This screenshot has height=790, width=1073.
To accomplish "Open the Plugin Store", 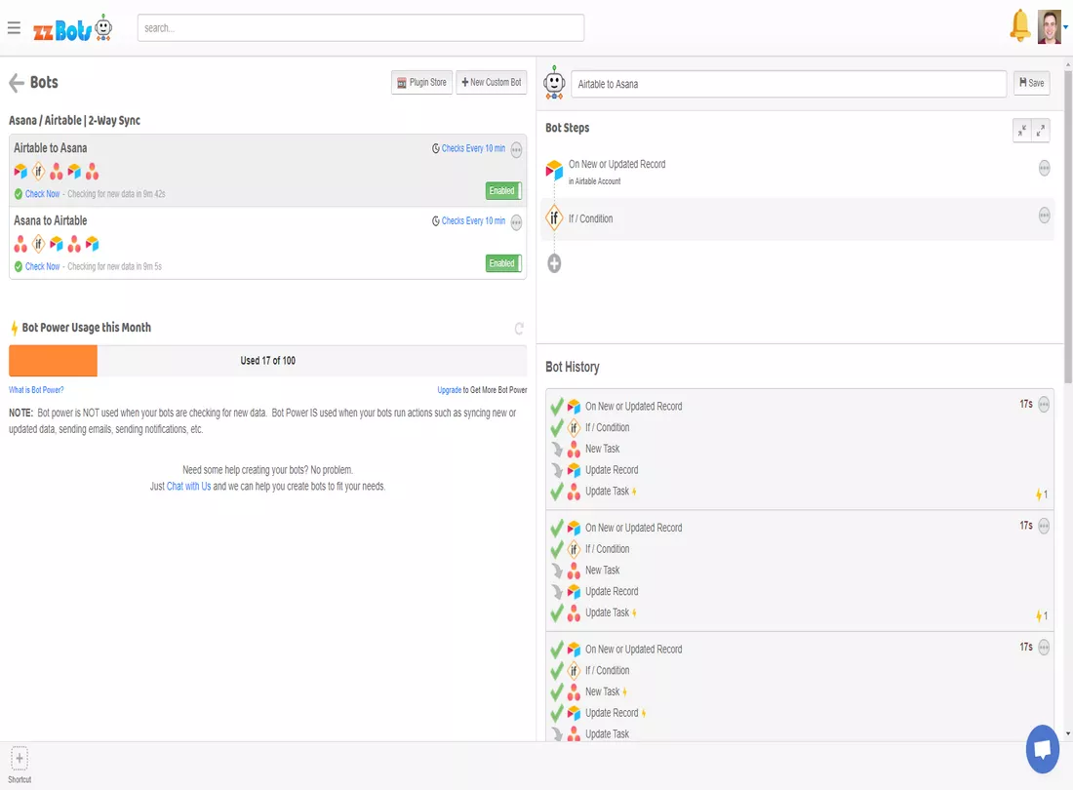I will click(421, 83).
